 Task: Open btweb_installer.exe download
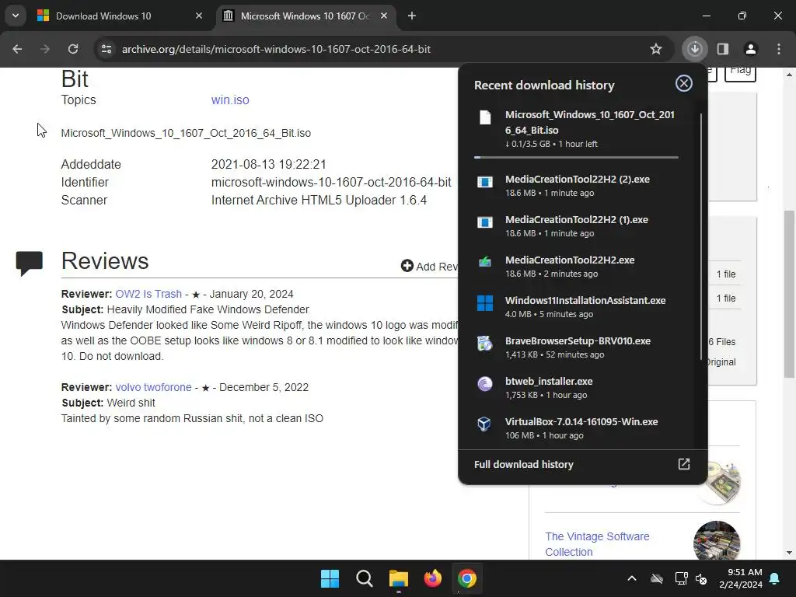pyautogui.click(x=576, y=387)
